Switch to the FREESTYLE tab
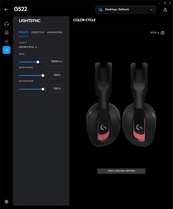This screenshot has height=209, width=173. [x=38, y=32]
